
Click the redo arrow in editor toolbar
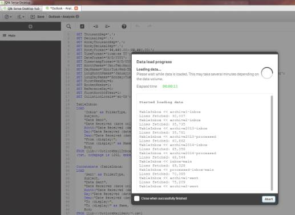pyautogui.click(x=149, y=26)
